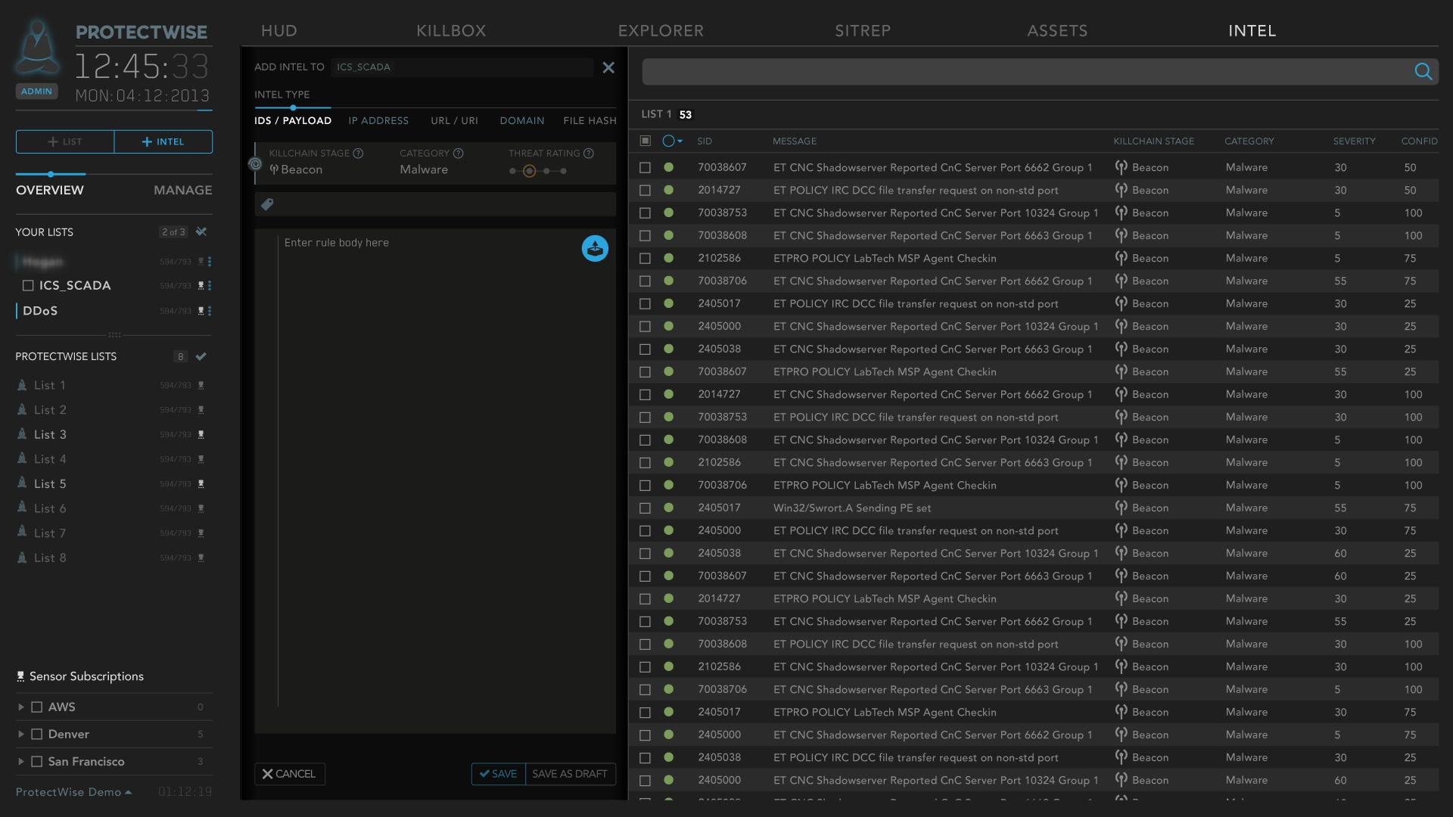Select the IP ADDRESS intel type
This screenshot has height=817, width=1453.
click(x=378, y=120)
